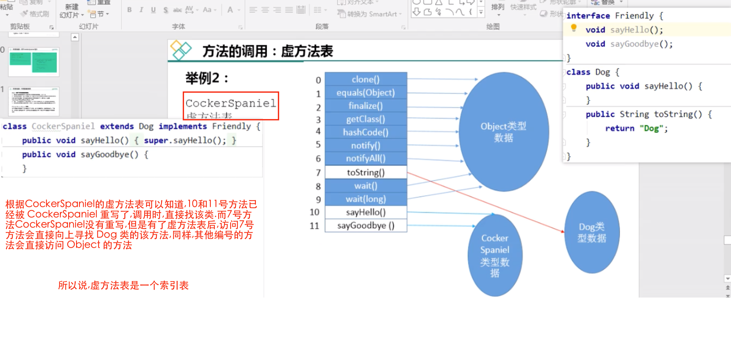Image resolution: width=731 pixels, height=347 pixels.
Task: Click the center align paragraph icon
Action: tap(265, 10)
